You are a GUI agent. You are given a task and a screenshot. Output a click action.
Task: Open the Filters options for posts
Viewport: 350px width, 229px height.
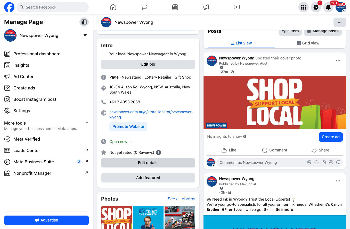[290, 31]
